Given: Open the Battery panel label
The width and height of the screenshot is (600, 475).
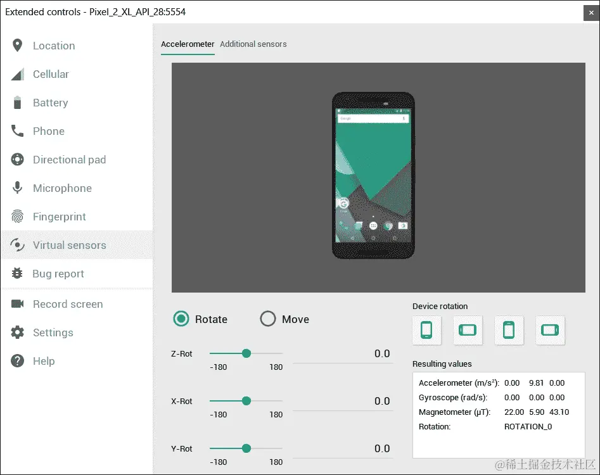Looking at the screenshot, I should 51,103.
